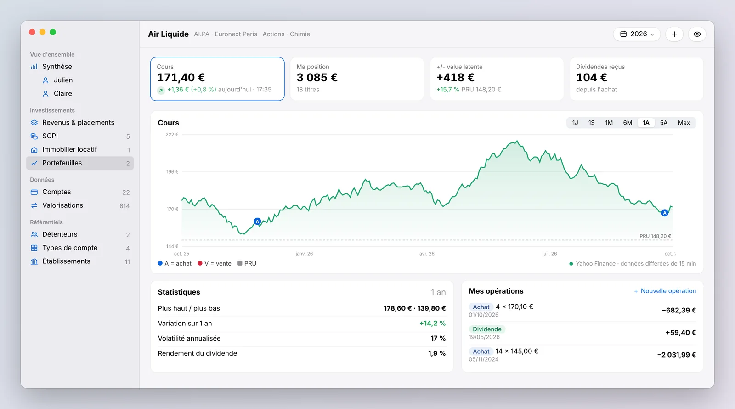Click Volatilité annualisée row
This screenshot has height=409, width=735.
[302, 339]
